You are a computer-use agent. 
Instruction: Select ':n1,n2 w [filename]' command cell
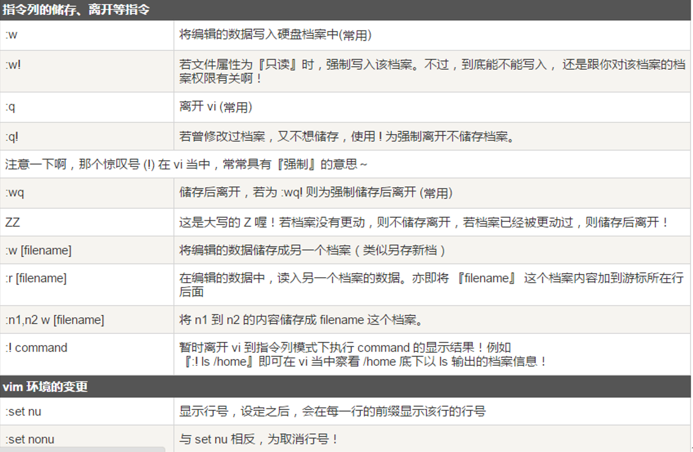[87, 319]
